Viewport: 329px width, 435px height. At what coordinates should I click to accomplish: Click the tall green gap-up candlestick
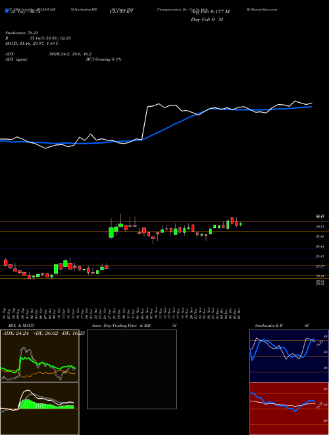(x=111, y=233)
